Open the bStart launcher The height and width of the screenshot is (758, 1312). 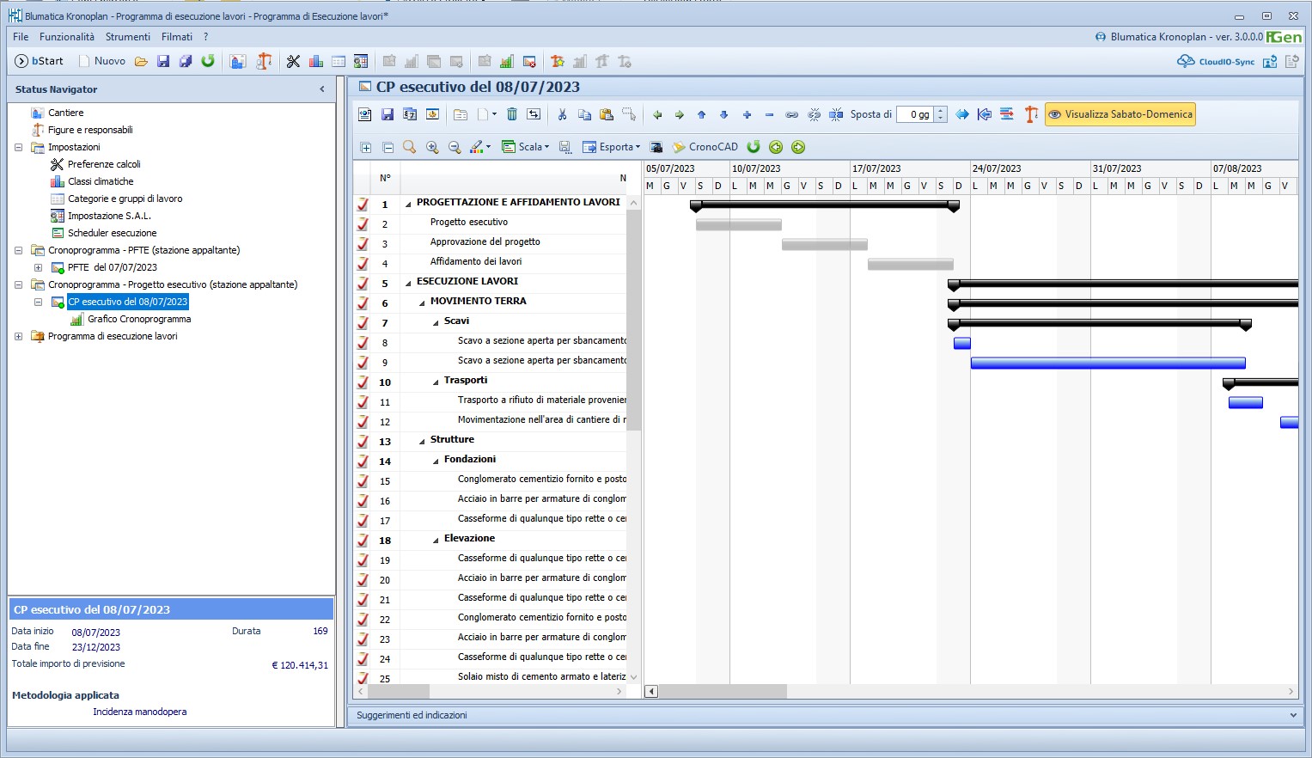(x=40, y=61)
